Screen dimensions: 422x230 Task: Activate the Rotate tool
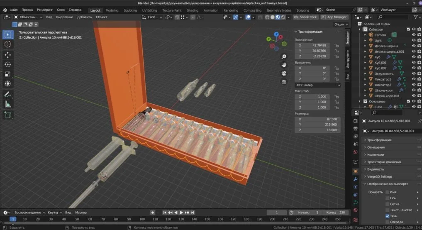point(7,65)
